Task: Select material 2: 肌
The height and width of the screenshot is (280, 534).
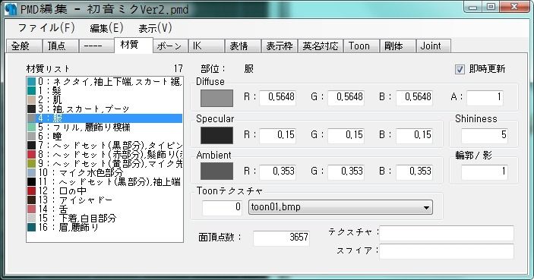Action: [x=105, y=99]
